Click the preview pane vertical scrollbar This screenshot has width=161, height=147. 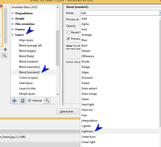[5, 26]
